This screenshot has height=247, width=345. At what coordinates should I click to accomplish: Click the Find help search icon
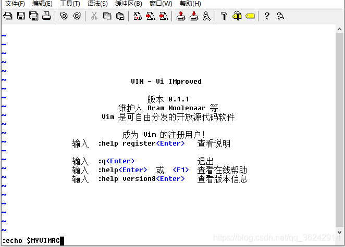pyautogui.click(x=280, y=16)
